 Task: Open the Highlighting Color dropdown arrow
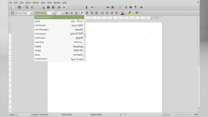click(x=133, y=13)
